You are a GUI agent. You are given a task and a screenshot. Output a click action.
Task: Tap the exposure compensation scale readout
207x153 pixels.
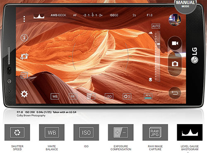(x=93, y=15)
